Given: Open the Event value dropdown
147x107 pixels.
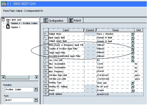Looking at the screenshot, I should [x=132, y=90].
